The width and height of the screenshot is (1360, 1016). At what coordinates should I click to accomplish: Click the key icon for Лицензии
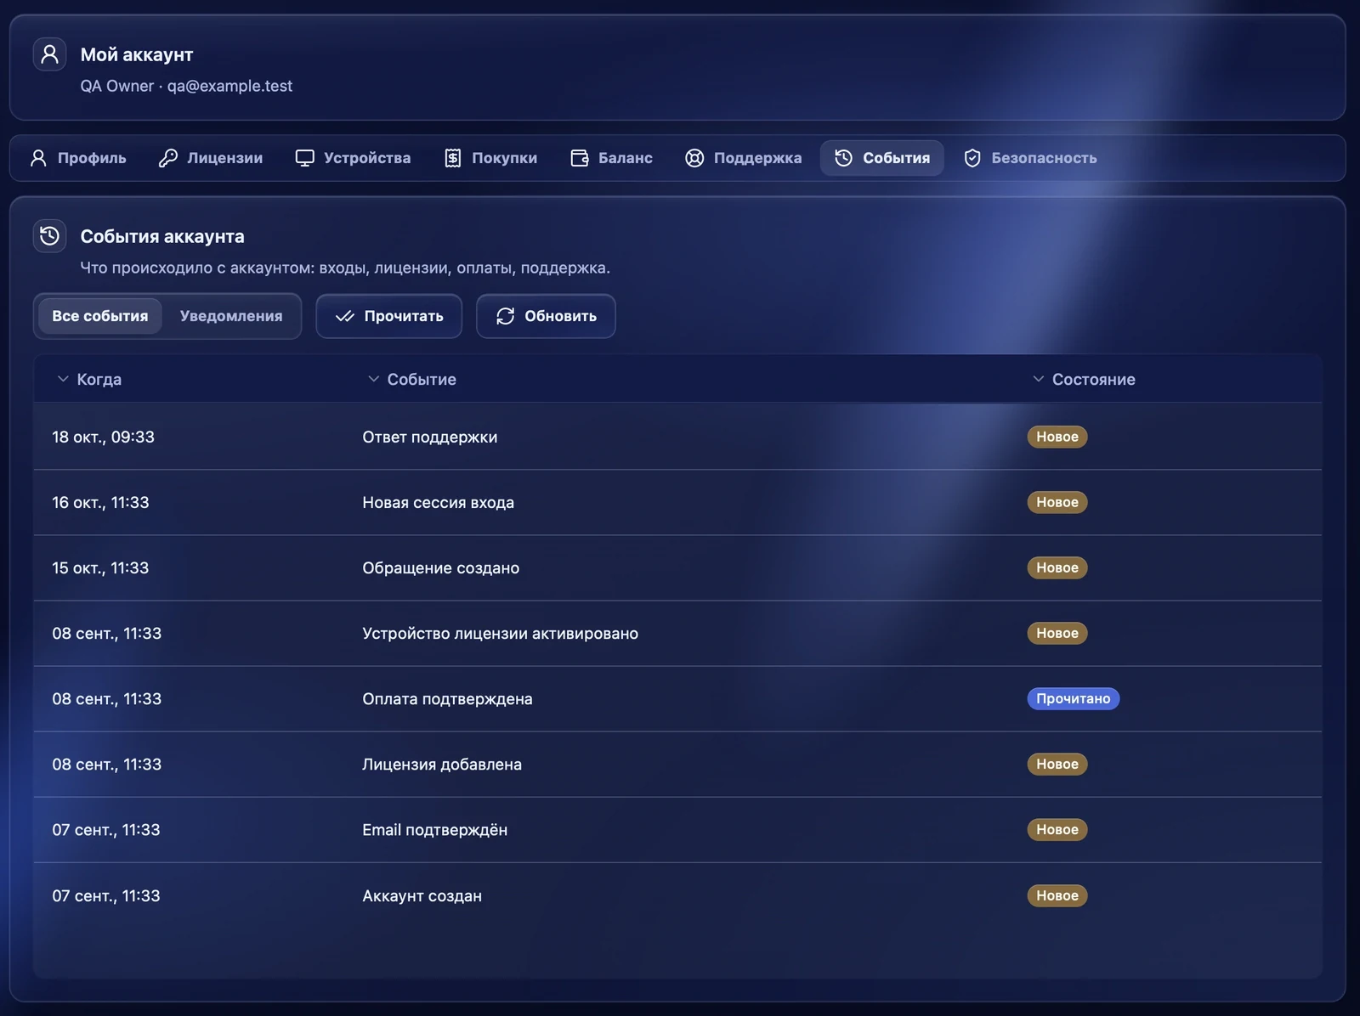[x=167, y=158]
